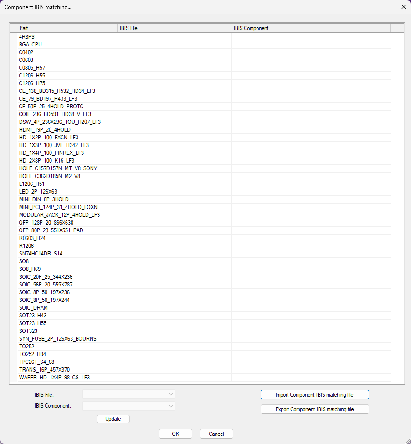Pick the CF_50P_25_4HOLD_PROTC part
Image resolution: width=411 pixels, height=444 pixels.
point(51,107)
